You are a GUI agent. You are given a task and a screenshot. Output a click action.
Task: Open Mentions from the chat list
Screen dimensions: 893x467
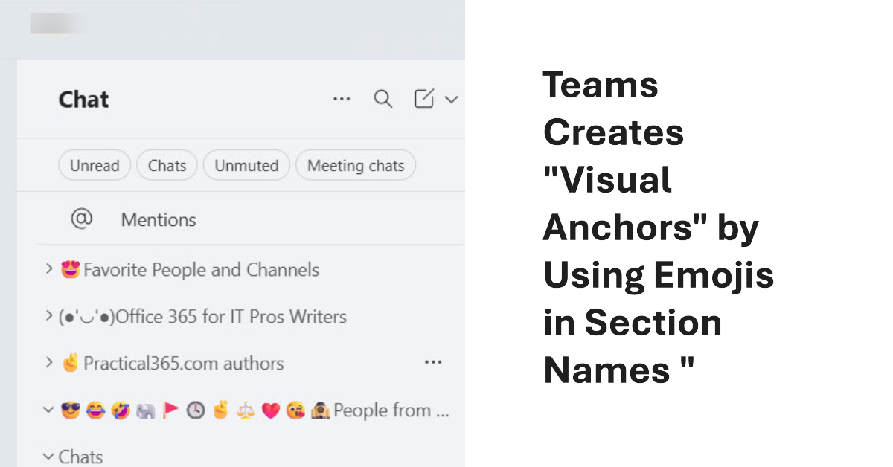(x=158, y=219)
